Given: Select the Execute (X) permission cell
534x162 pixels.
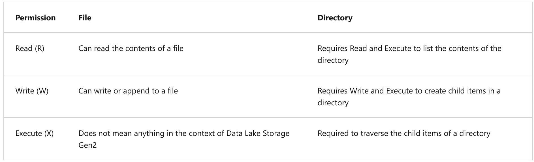Looking at the screenshot, I should [34, 133].
